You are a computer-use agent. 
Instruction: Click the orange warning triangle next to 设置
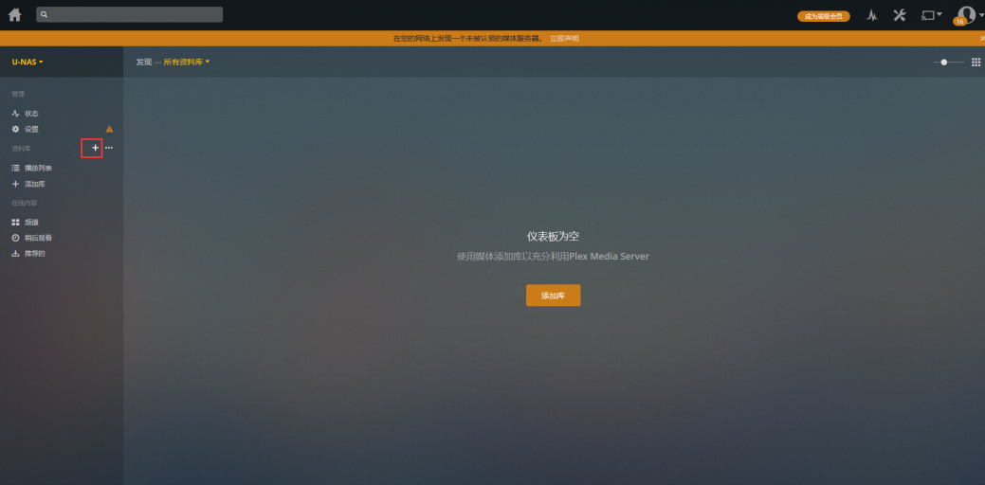tap(109, 129)
